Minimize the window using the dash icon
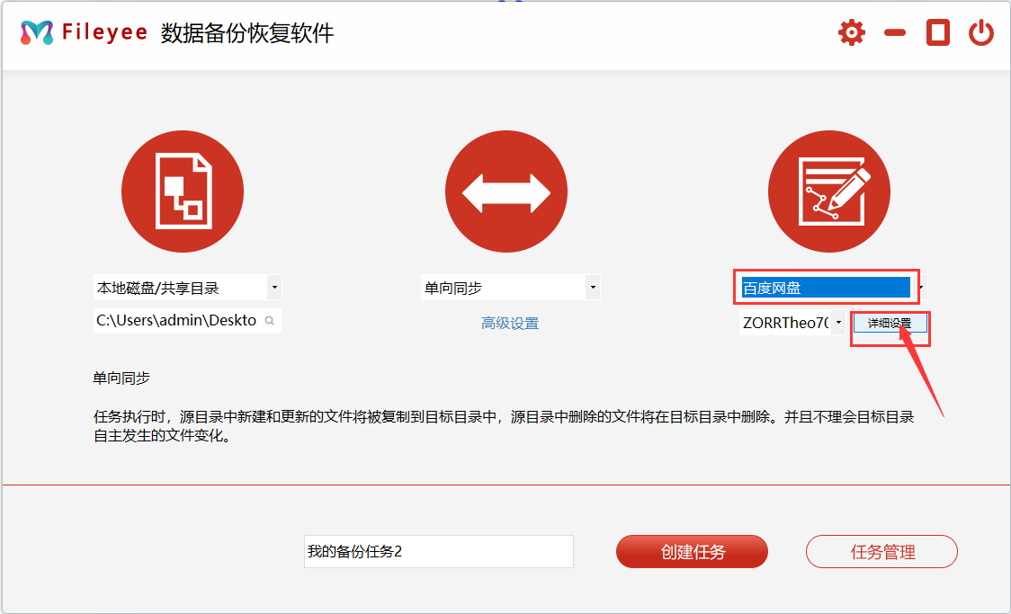The width and height of the screenshot is (1011, 614). 894,33
